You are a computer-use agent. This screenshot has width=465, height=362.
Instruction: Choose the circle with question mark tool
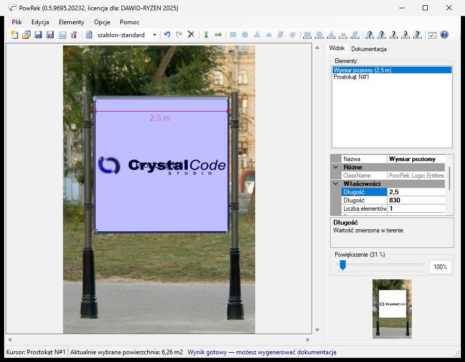click(382, 35)
